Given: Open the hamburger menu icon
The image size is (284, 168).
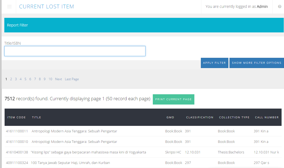Looking at the screenshot, I should [9, 7].
